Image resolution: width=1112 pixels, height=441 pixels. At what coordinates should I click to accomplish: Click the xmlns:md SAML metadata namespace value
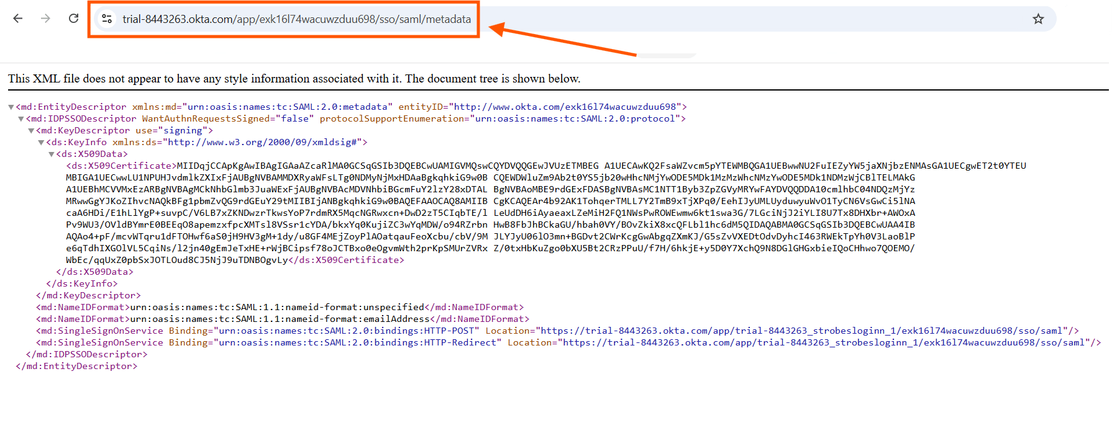pyautogui.click(x=287, y=107)
